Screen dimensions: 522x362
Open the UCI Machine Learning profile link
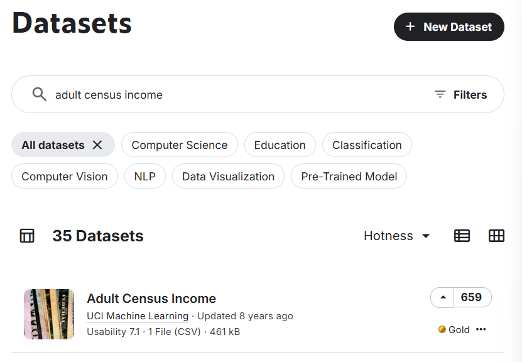(x=138, y=316)
